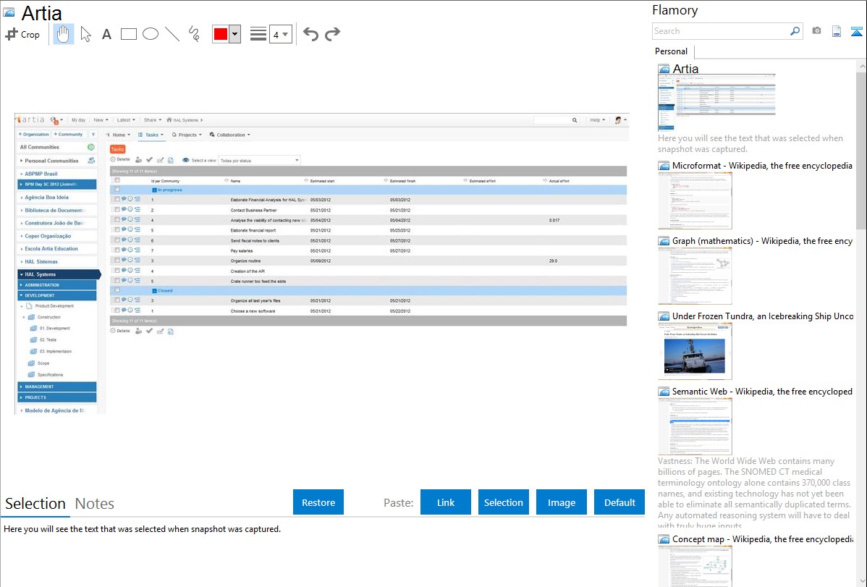The width and height of the screenshot is (867, 587).
Task: Switch to the Notes tab
Action: pyautogui.click(x=94, y=504)
